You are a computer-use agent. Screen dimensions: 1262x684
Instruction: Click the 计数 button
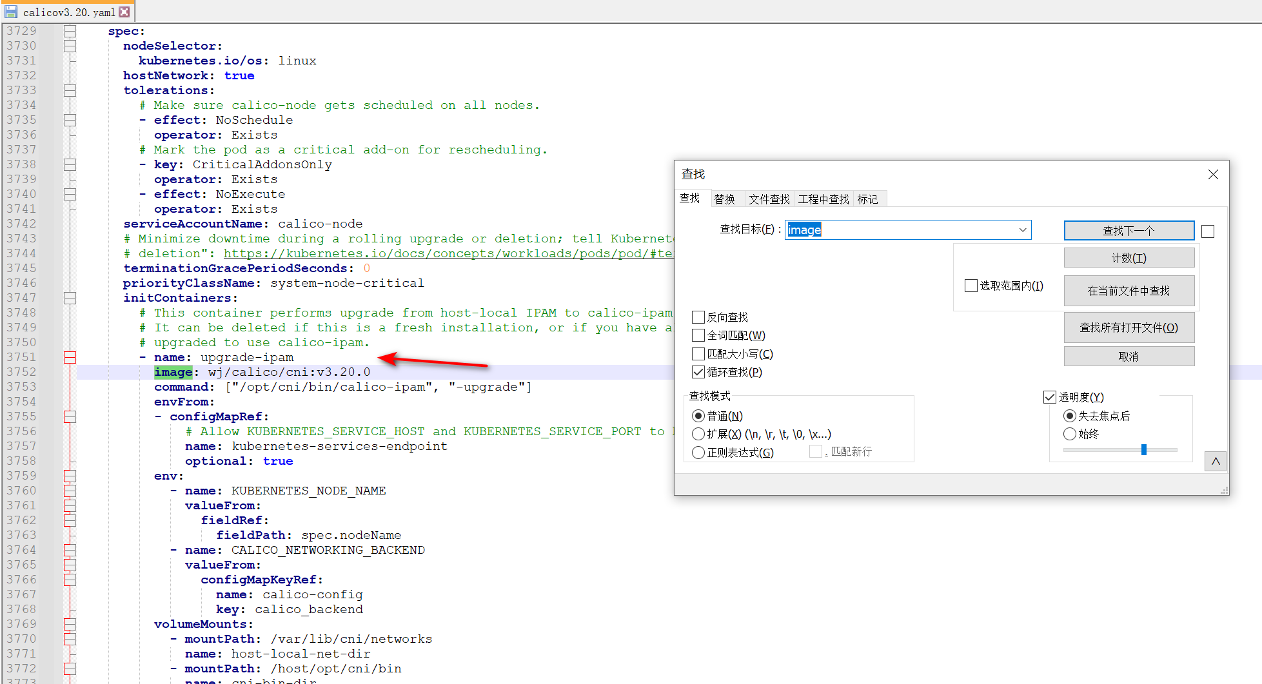coord(1129,259)
